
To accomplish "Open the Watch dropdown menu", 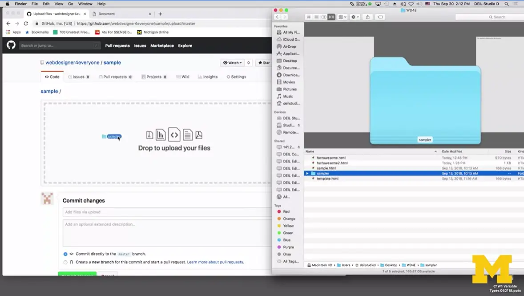I will click(232, 63).
